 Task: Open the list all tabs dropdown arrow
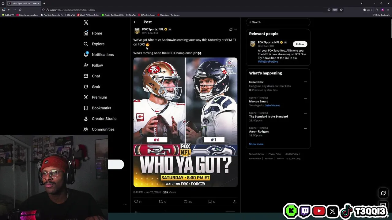pos(362,3)
